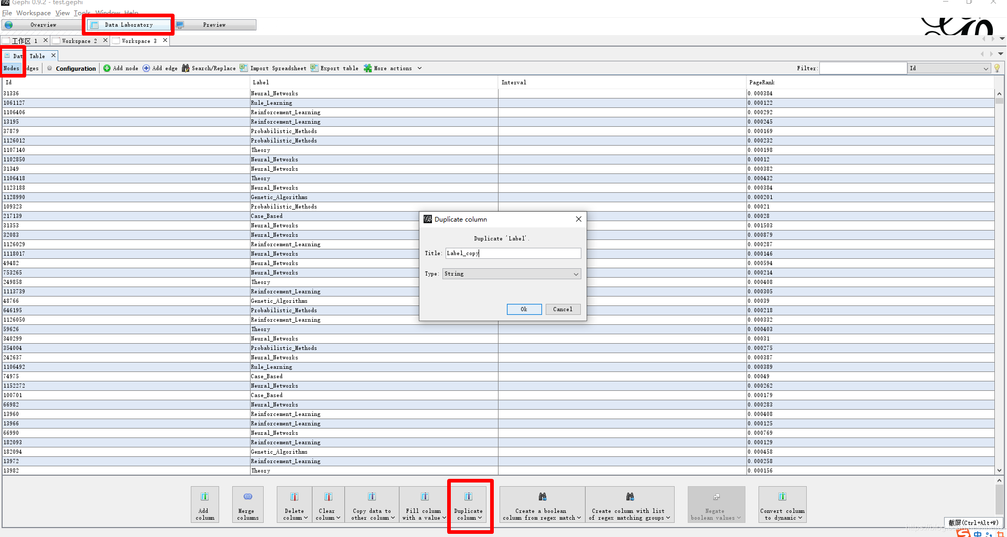This screenshot has width=1007, height=537.
Task: Click the Case_Based label for 217139
Action: [x=267, y=216]
